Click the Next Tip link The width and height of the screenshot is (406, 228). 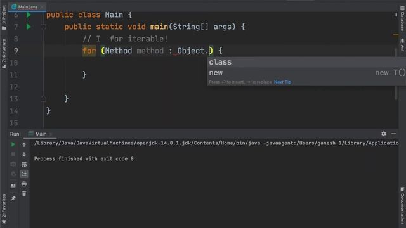click(282, 82)
